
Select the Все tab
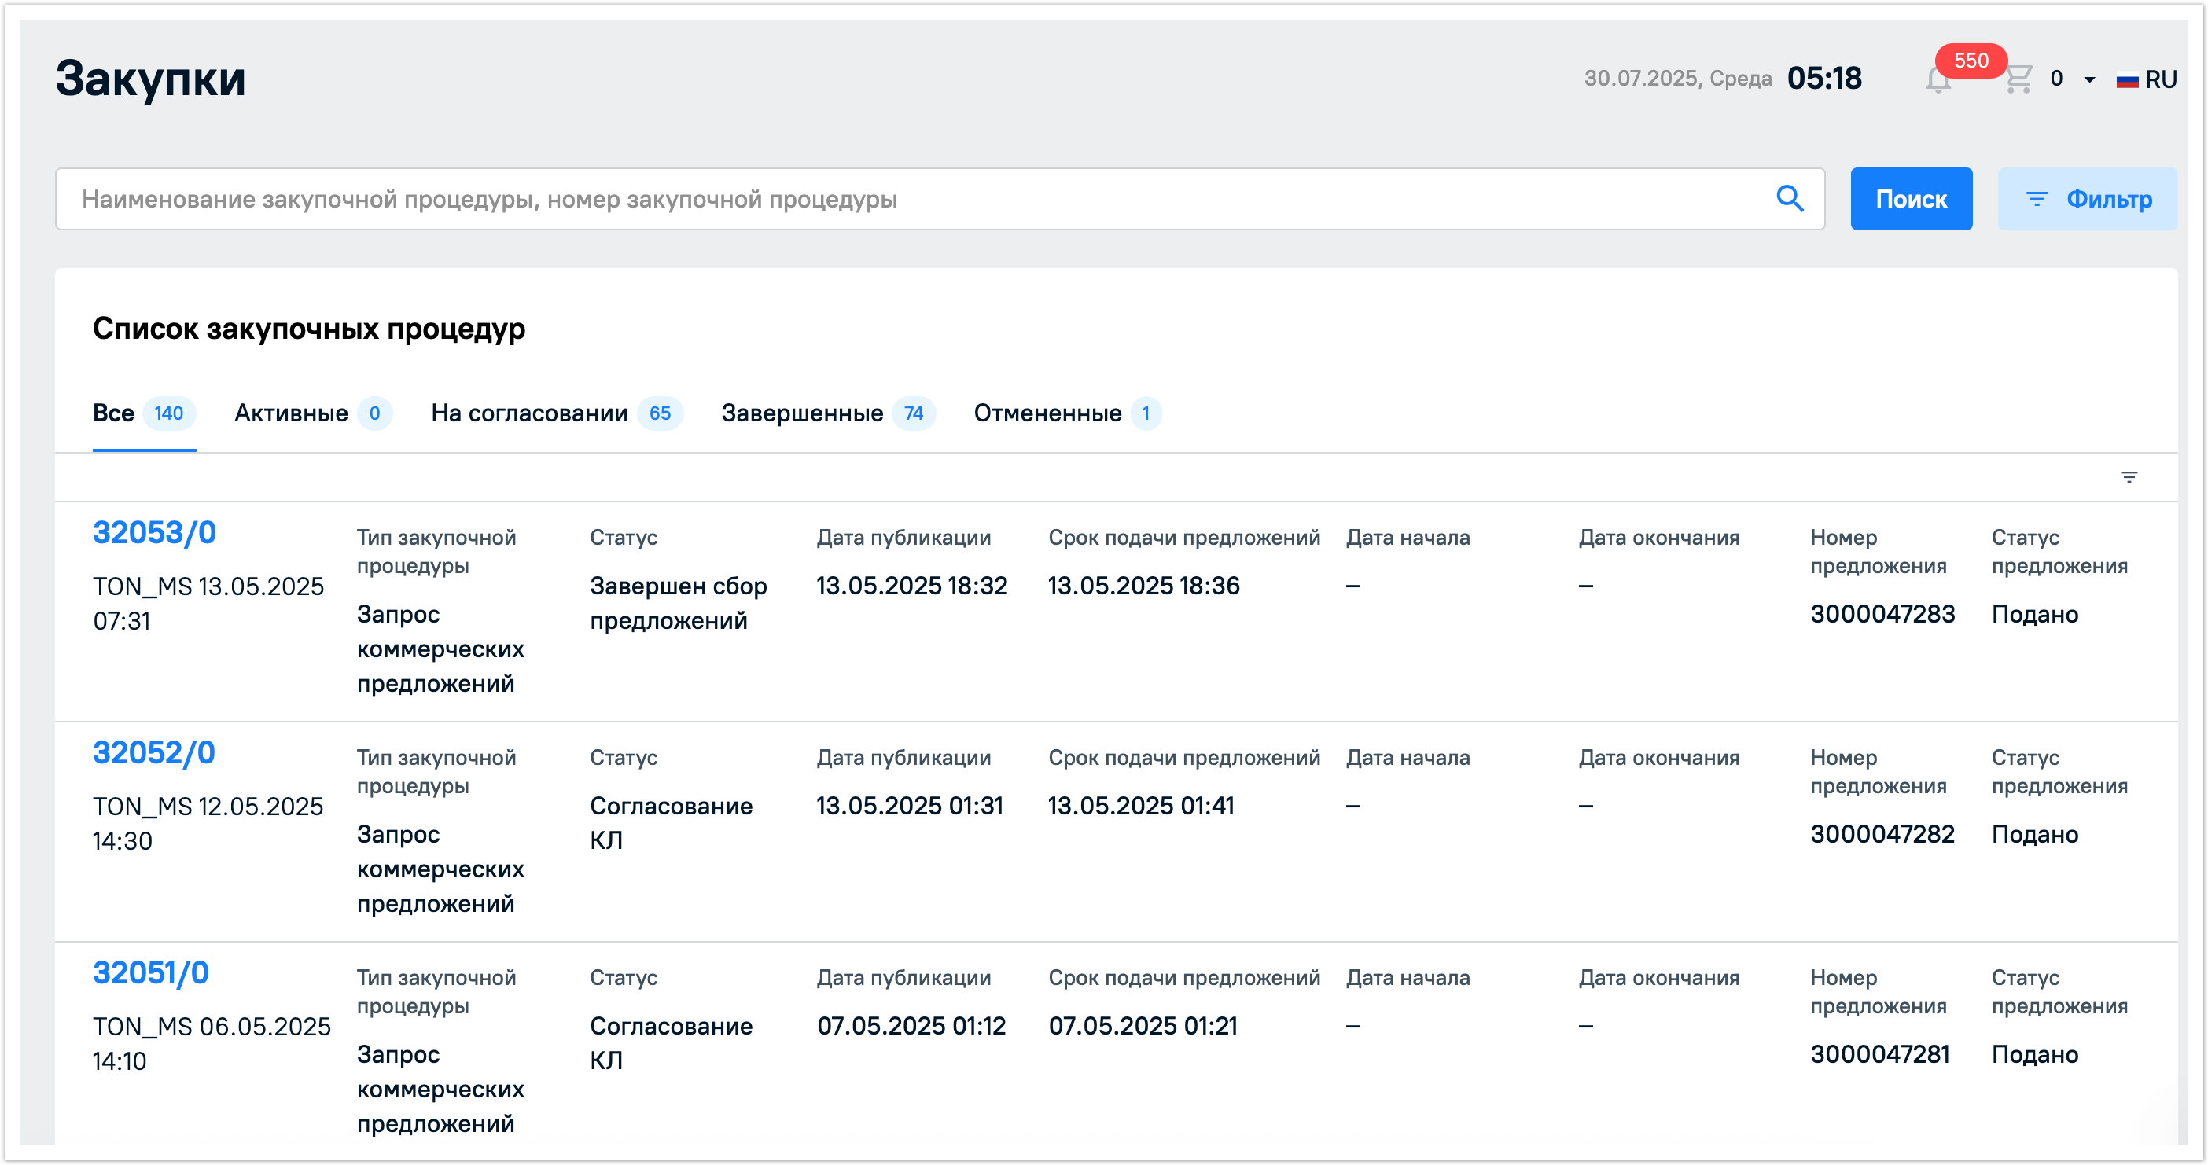[x=114, y=413]
